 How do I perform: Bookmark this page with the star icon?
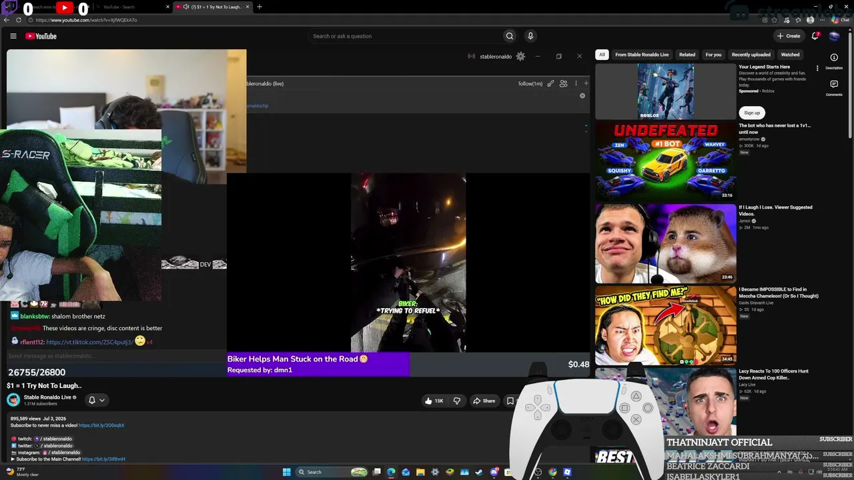tap(775, 20)
